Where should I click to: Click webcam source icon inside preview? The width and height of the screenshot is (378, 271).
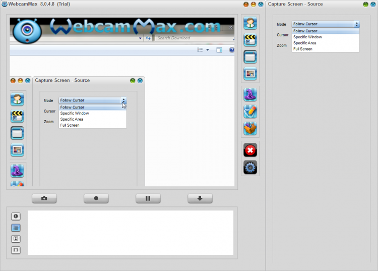click(x=17, y=99)
